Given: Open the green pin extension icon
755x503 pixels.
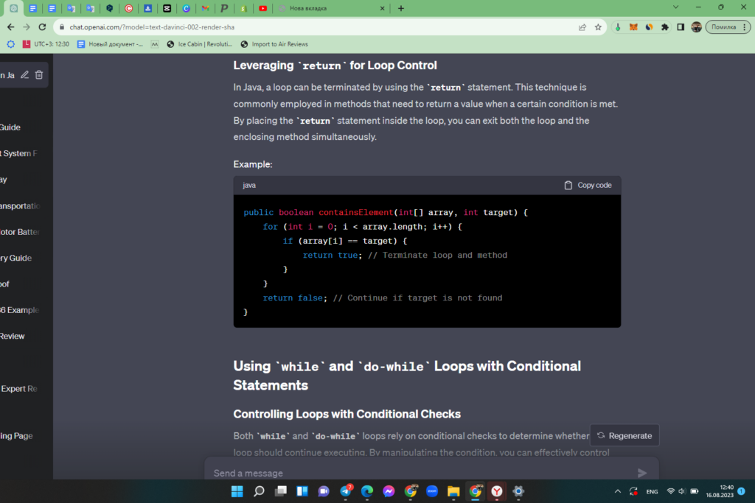Looking at the screenshot, I should pos(618,27).
